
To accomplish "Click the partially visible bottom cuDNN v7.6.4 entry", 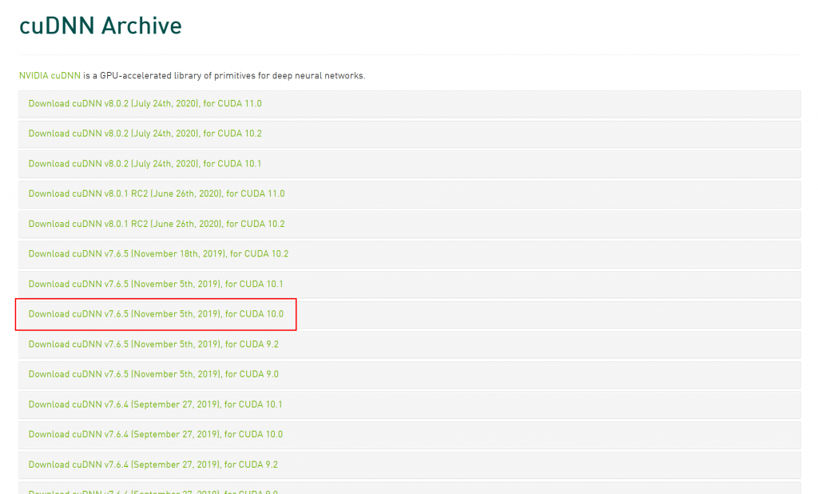I will [x=153, y=490].
